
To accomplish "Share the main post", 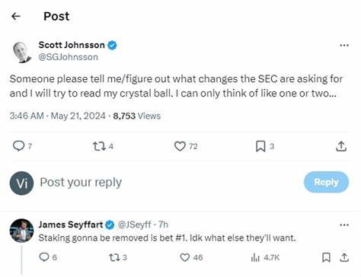I will coord(341,146).
